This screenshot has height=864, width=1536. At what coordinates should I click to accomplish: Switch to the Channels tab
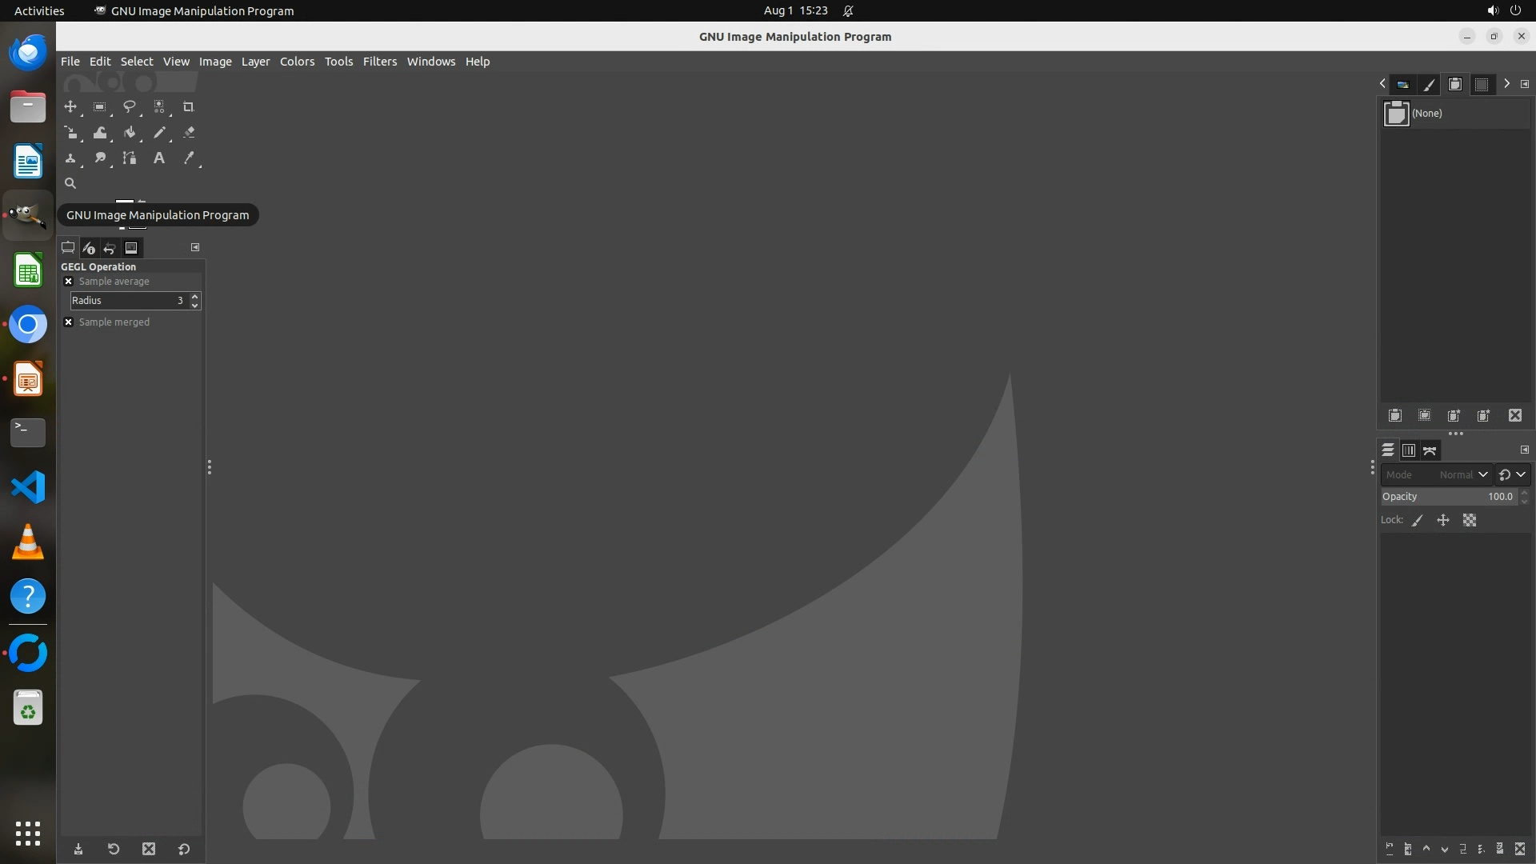1409,451
